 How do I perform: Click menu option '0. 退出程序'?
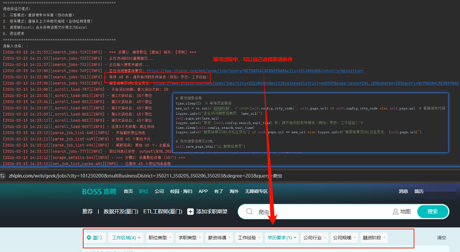(x=13, y=34)
